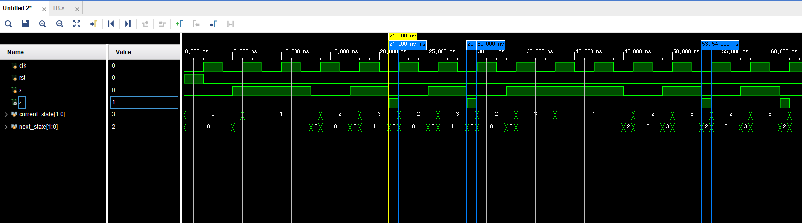This screenshot has width=802, height=223.
Task: Click the 0,000 ns ruler label
Action: (x=196, y=51)
